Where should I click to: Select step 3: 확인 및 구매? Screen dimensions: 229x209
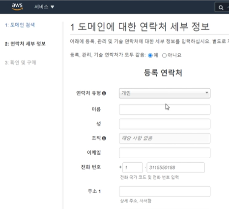pyautogui.click(x=20, y=63)
